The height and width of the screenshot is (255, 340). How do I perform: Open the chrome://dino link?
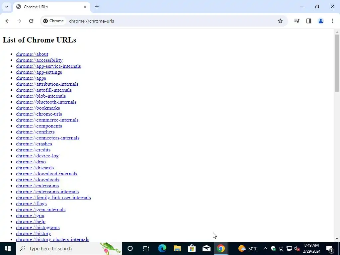coord(31,162)
